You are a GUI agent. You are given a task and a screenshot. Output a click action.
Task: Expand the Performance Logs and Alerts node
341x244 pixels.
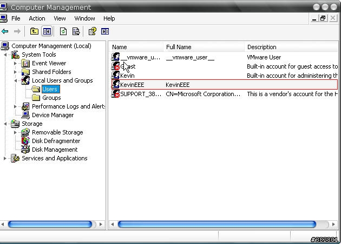(x=15, y=106)
